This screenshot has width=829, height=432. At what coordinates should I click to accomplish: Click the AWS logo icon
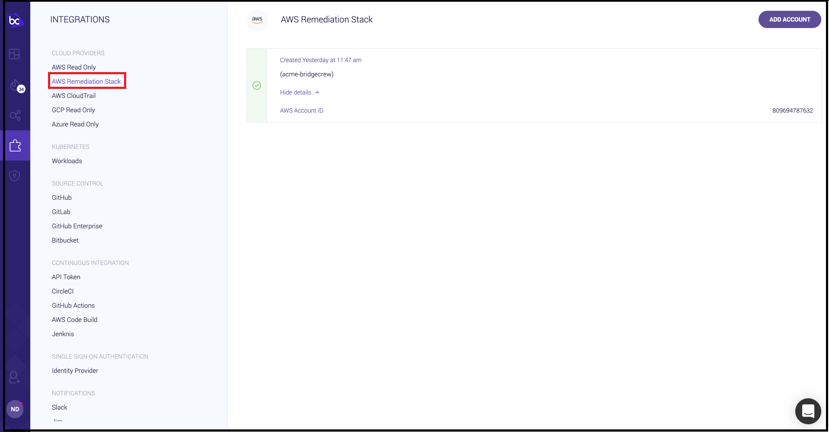point(257,20)
